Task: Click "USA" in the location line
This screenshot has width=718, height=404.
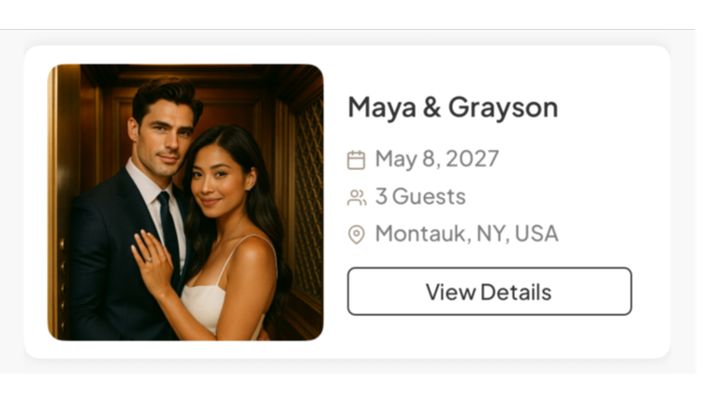Action: point(536,234)
